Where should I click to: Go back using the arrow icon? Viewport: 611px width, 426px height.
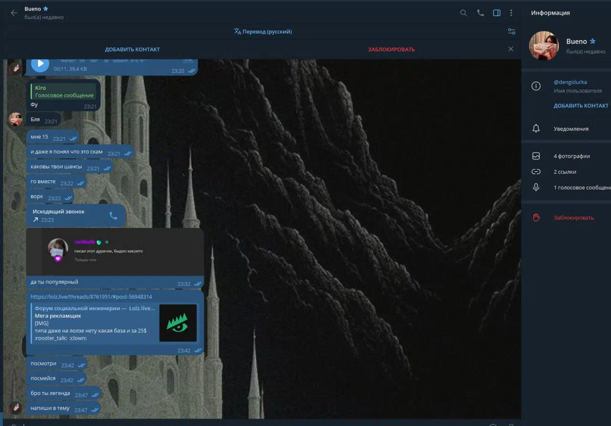coord(14,13)
